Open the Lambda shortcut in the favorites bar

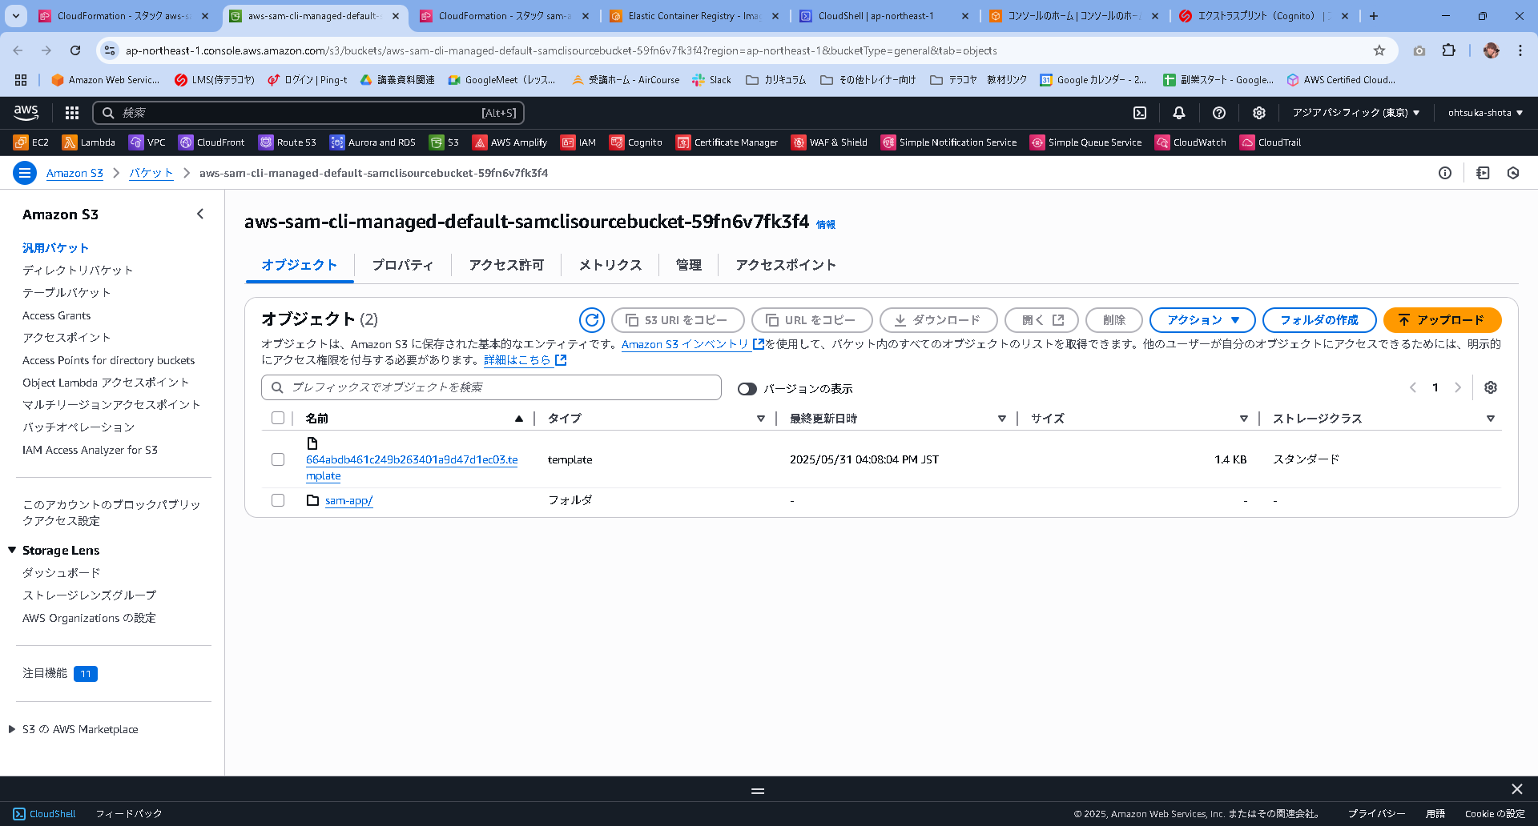pyautogui.click(x=88, y=142)
